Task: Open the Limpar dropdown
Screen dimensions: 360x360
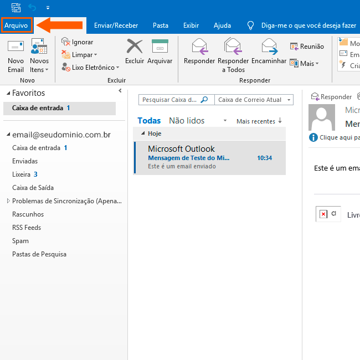Action: coord(79,55)
